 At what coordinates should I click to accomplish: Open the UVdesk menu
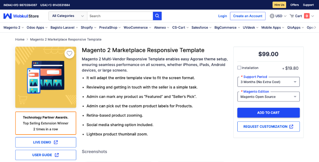[251, 27]
